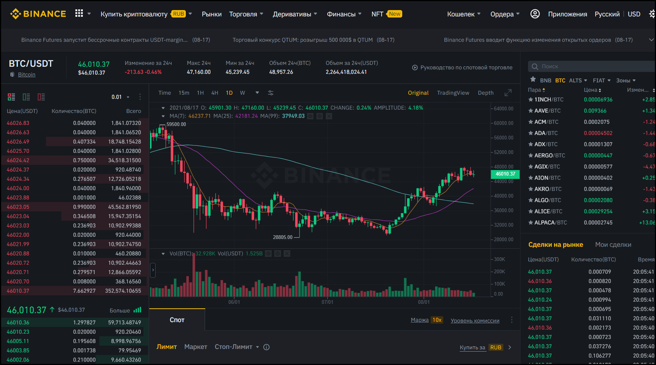Viewport: 656px width, 365px height.
Task: Favorite the ALICE/BTC pair star
Action: pos(531,211)
